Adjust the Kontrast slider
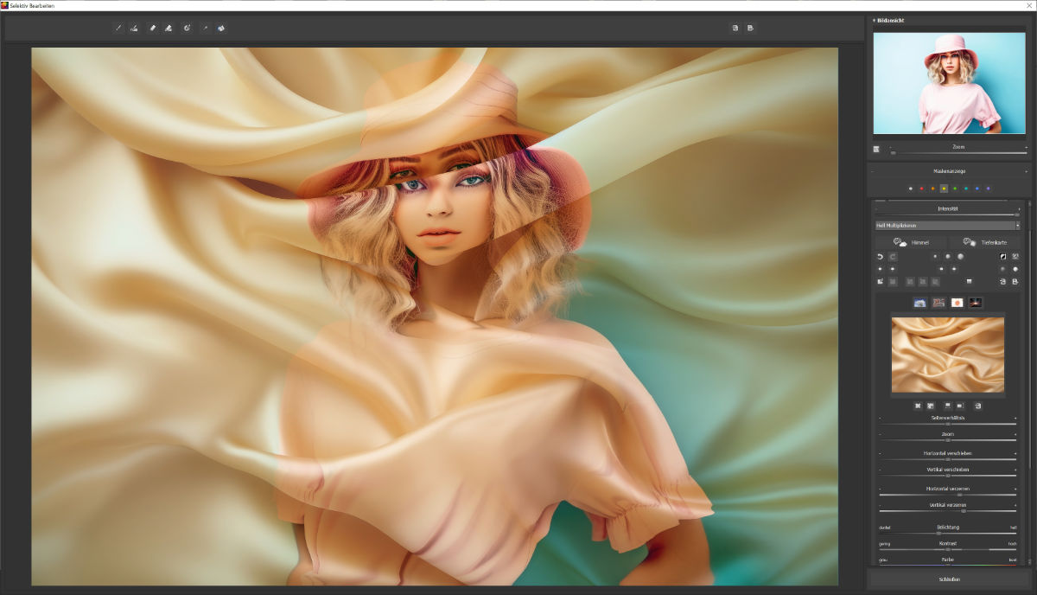The image size is (1037, 595). 948,550
